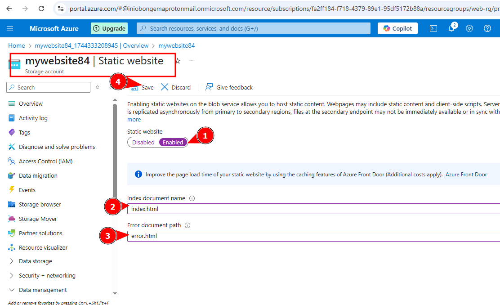500x305 pixels.
Task: Open Tags in the sidebar
Action: click(x=25, y=132)
